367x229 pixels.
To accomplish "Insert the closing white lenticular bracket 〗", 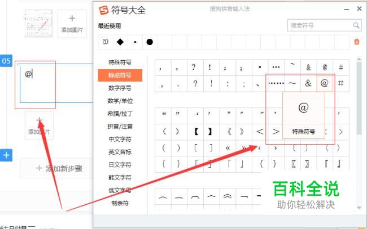I will (308, 164).
